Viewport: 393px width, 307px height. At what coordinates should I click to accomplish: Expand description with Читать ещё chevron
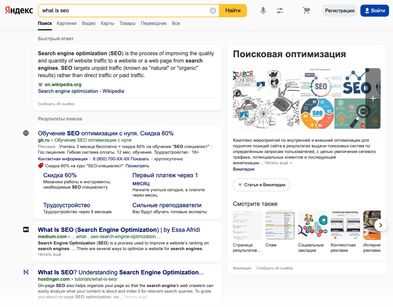(x=278, y=163)
